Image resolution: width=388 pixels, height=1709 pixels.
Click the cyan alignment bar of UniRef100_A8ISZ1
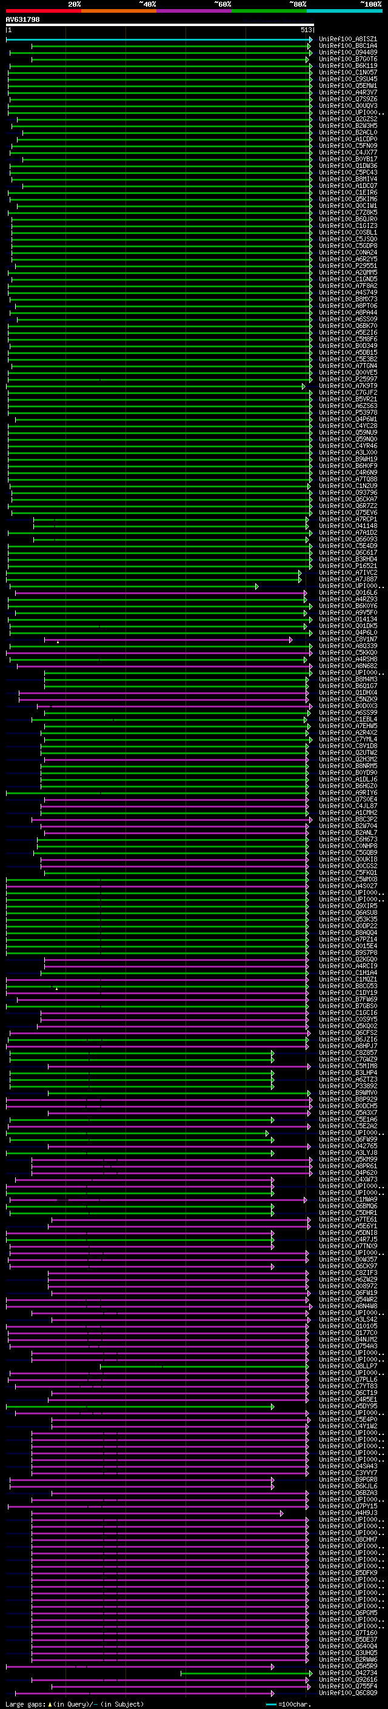158,40
